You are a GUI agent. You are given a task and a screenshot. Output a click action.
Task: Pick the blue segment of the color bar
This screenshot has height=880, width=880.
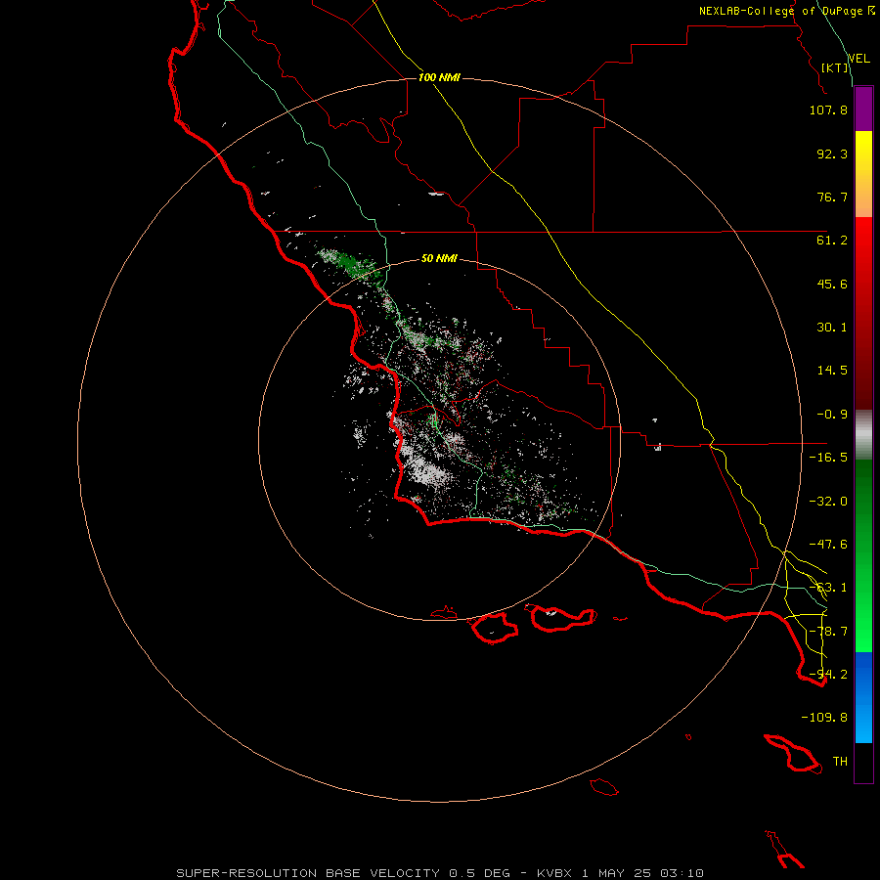pyautogui.click(x=863, y=697)
